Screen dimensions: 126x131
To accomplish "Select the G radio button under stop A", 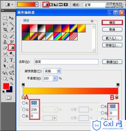I will [24, 110].
